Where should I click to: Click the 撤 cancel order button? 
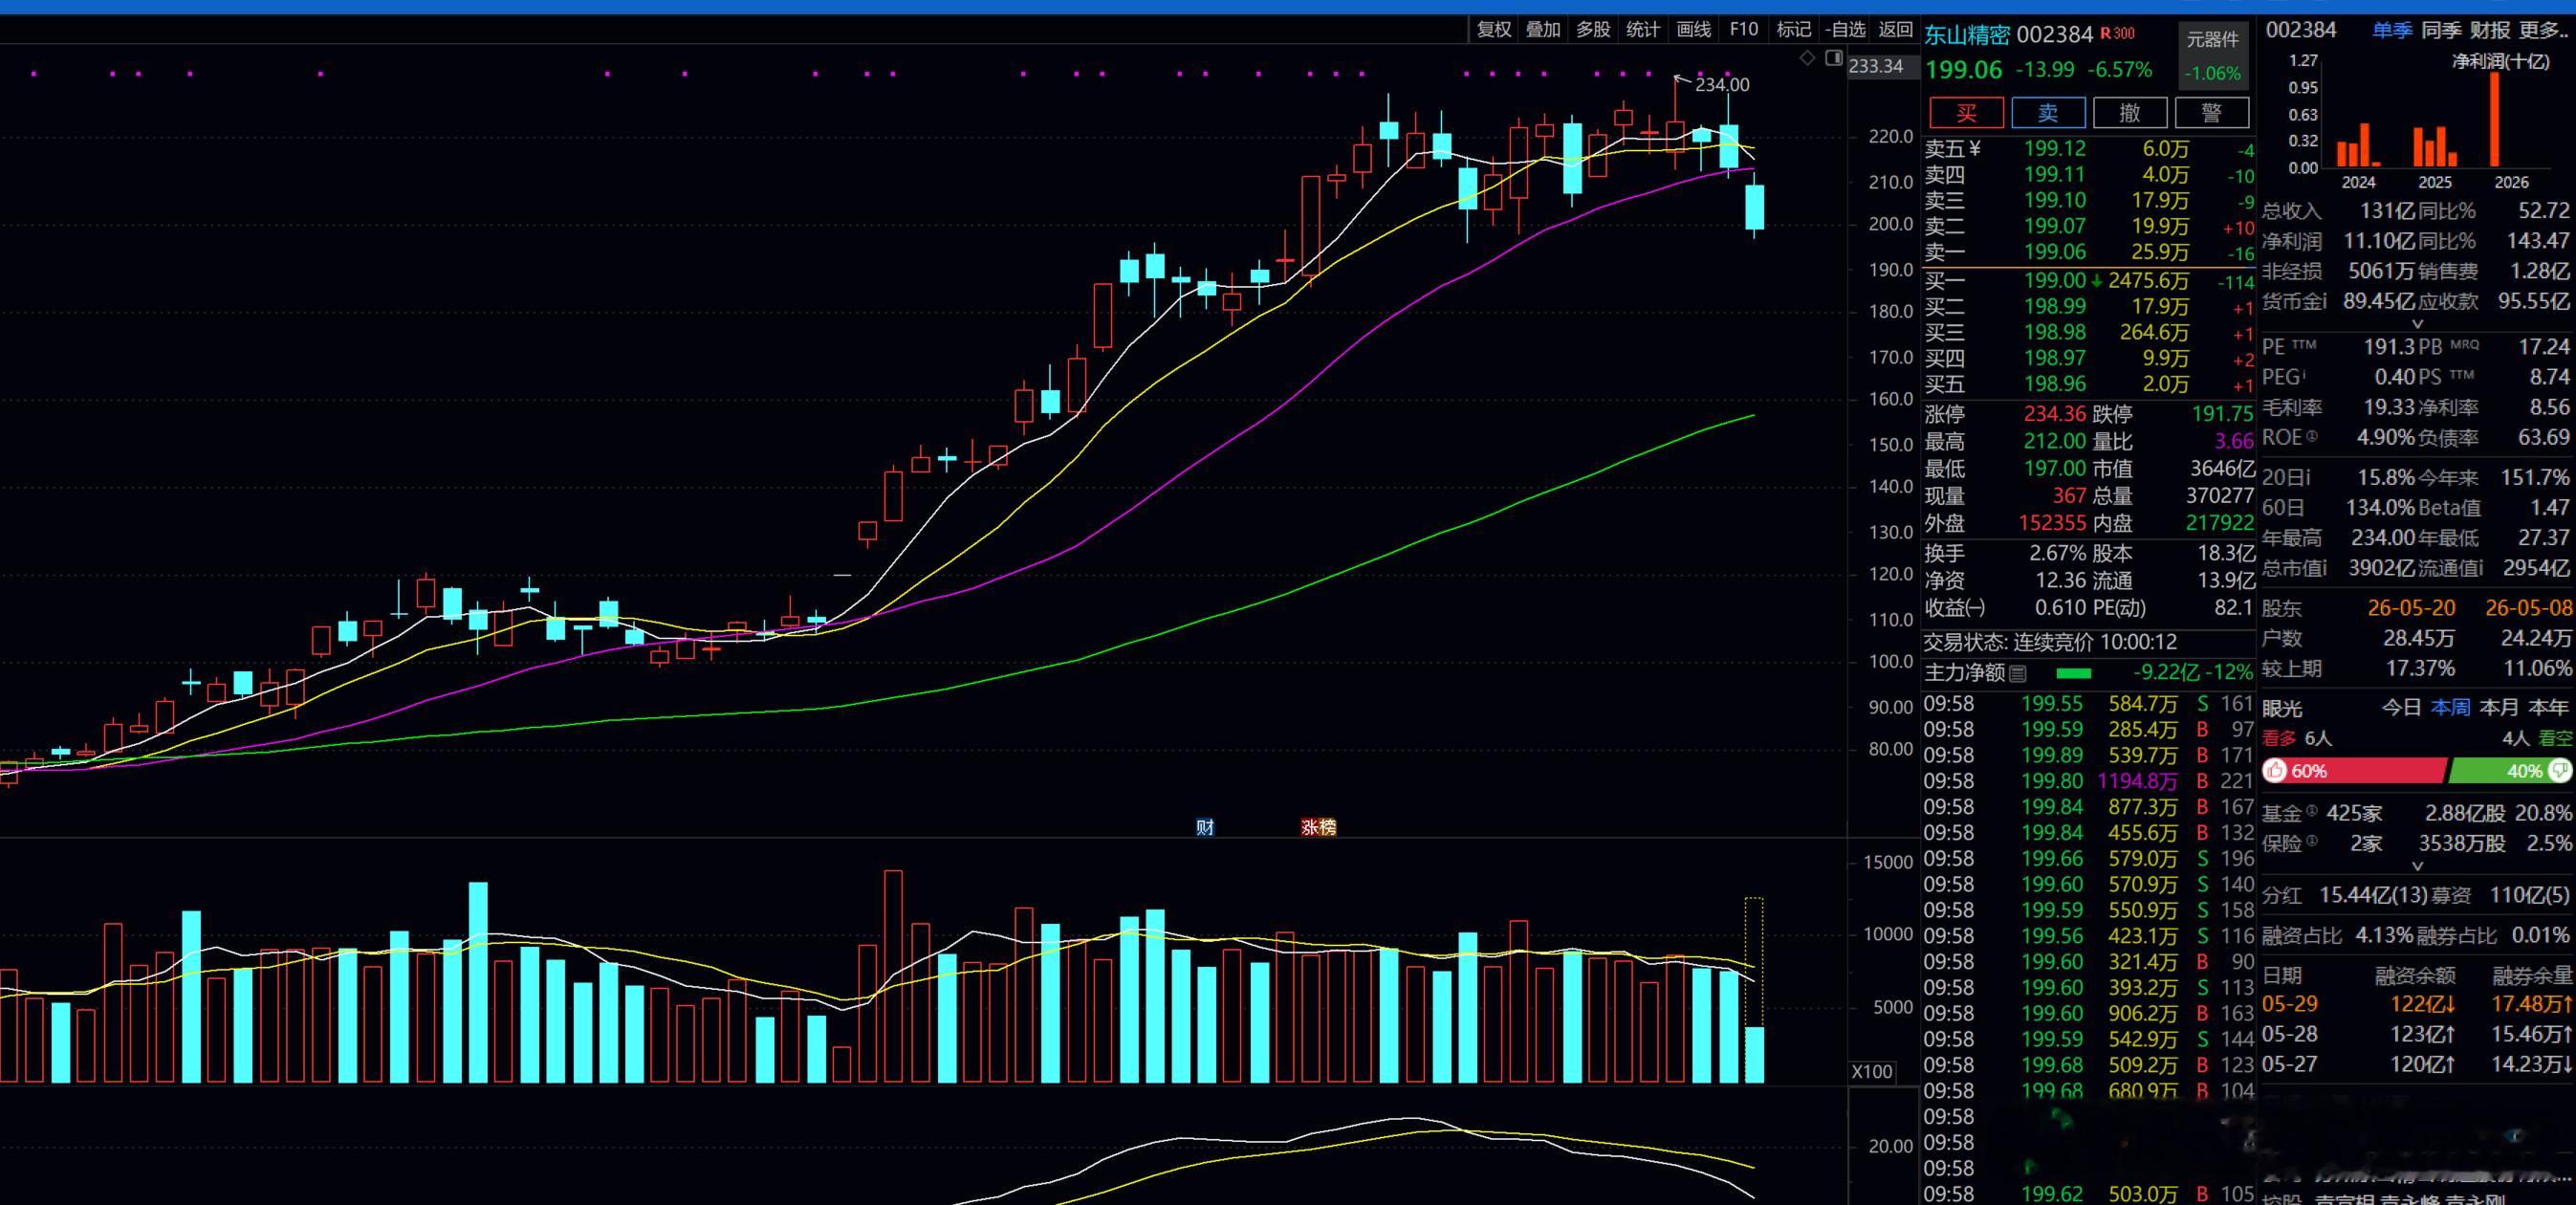pyautogui.click(x=2130, y=113)
